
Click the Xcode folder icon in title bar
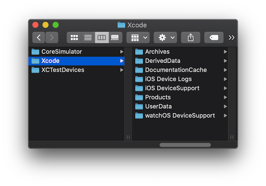[121, 25]
